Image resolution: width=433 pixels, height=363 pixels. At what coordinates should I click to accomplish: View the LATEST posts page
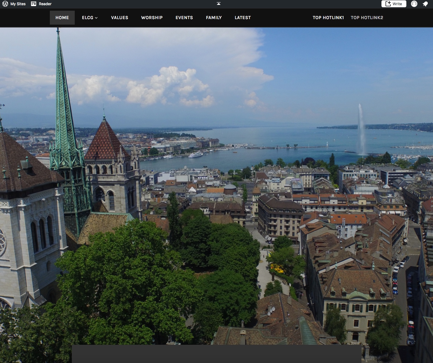[243, 18]
